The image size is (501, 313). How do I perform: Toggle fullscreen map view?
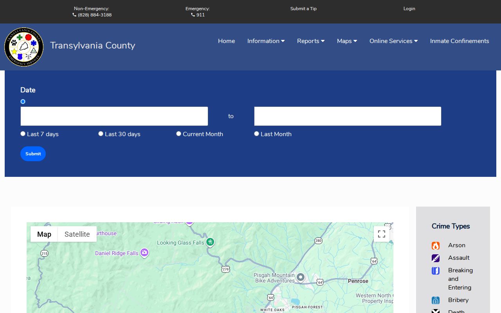point(382,234)
